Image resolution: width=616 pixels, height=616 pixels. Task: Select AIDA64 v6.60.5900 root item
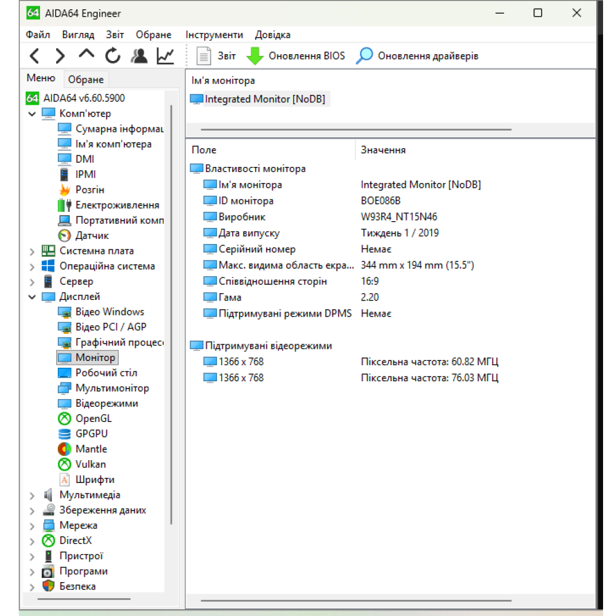(x=75, y=98)
